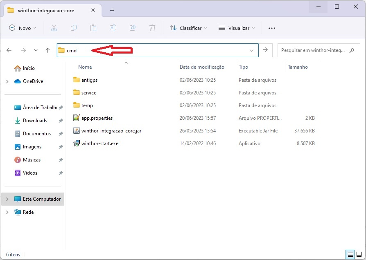Image resolution: width=366 pixels, height=260 pixels.
Task: Unpin Downloads via its pin icon
Action: 61,121
